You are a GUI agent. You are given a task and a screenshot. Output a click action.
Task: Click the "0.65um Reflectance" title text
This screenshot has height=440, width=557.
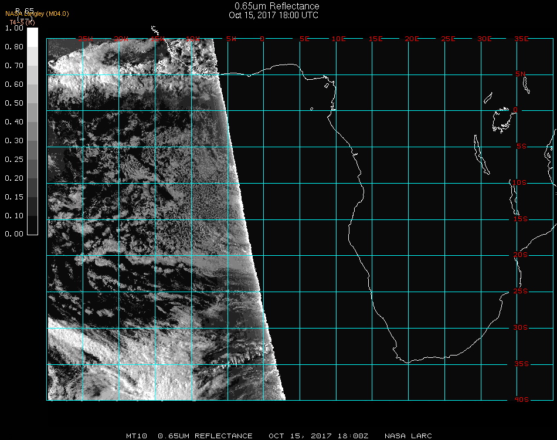pyautogui.click(x=277, y=6)
